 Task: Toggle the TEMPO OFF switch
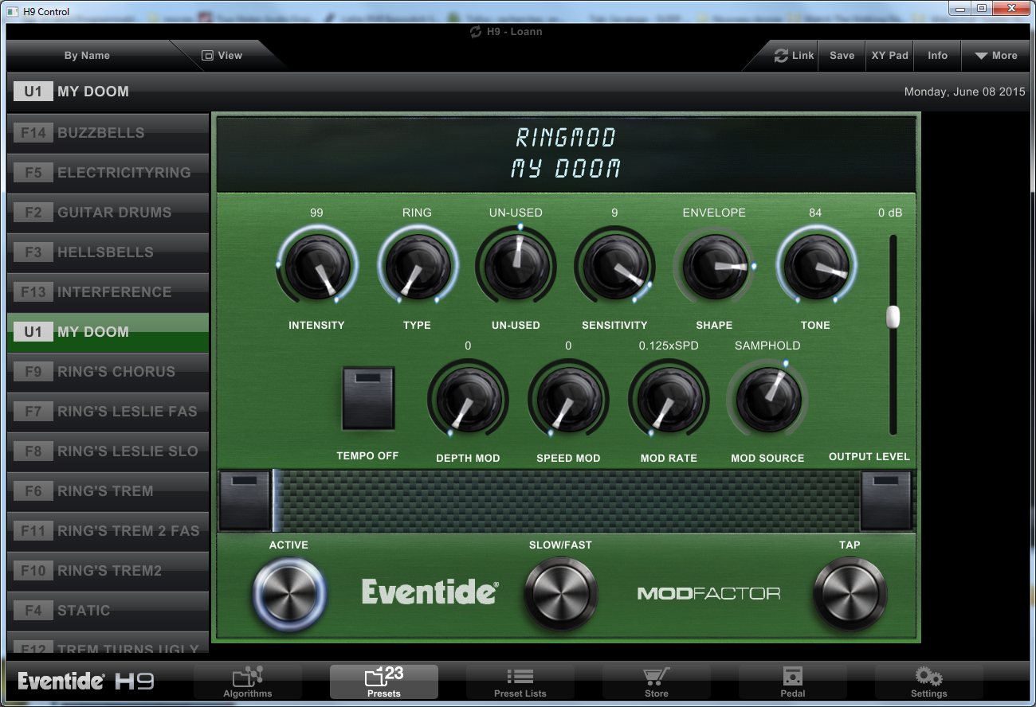tap(368, 398)
